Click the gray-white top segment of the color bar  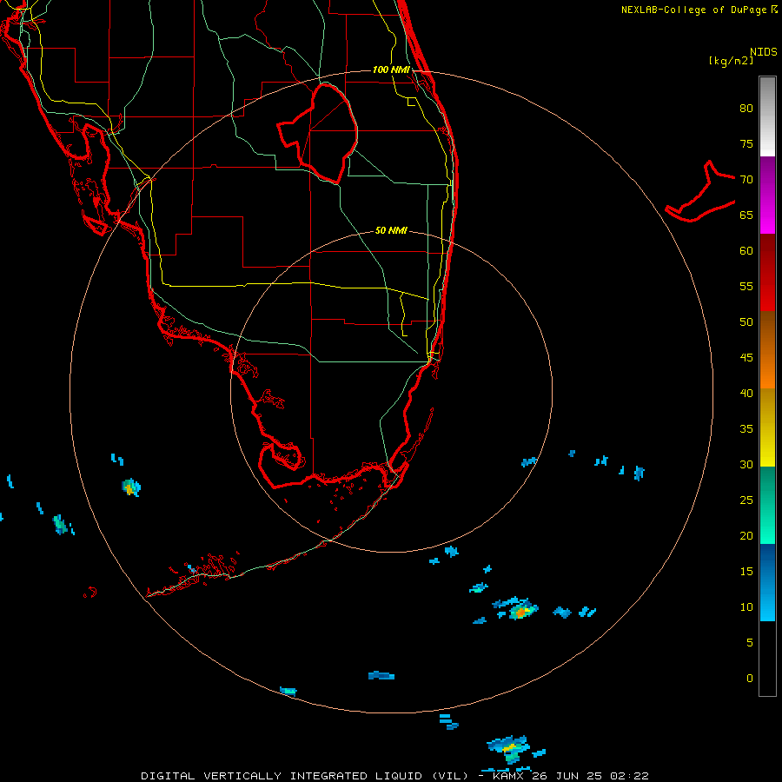click(767, 116)
